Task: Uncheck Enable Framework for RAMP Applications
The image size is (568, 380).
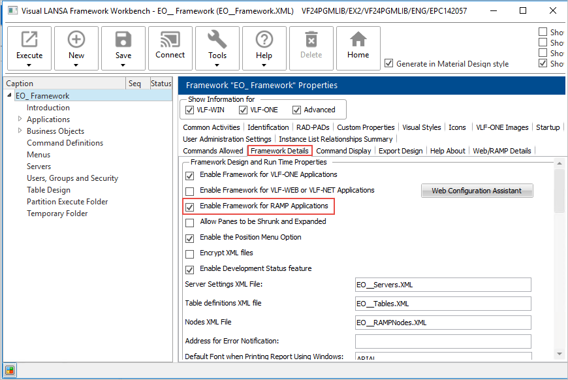Action: pyautogui.click(x=190, y=206)
